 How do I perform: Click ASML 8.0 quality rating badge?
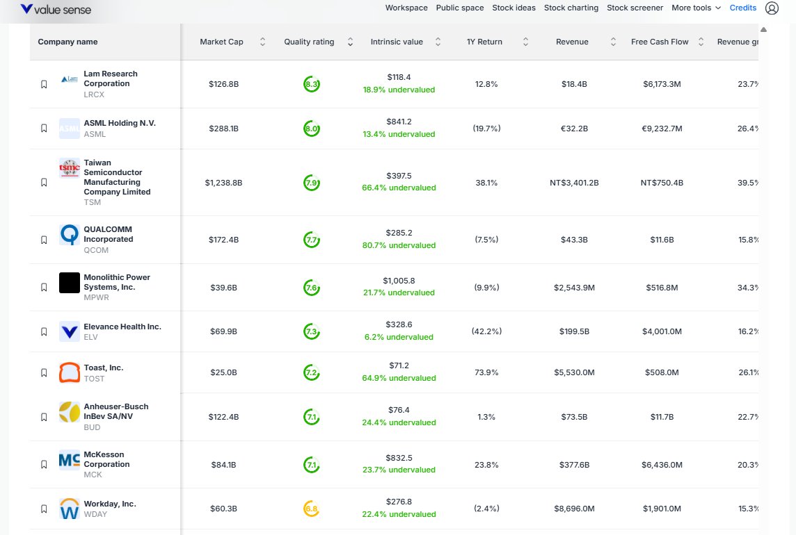[x=312, y=129]
